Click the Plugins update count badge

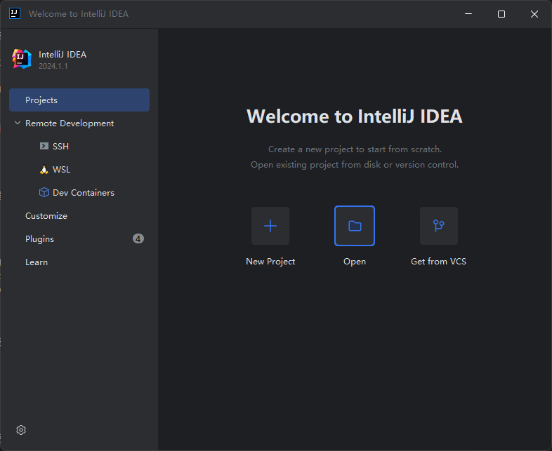(138, 239)
